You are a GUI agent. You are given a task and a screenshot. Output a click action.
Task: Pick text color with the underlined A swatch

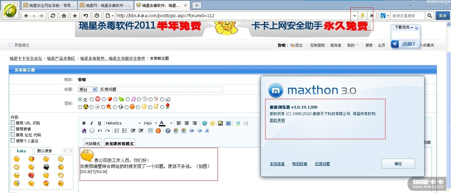coord(162,123)
